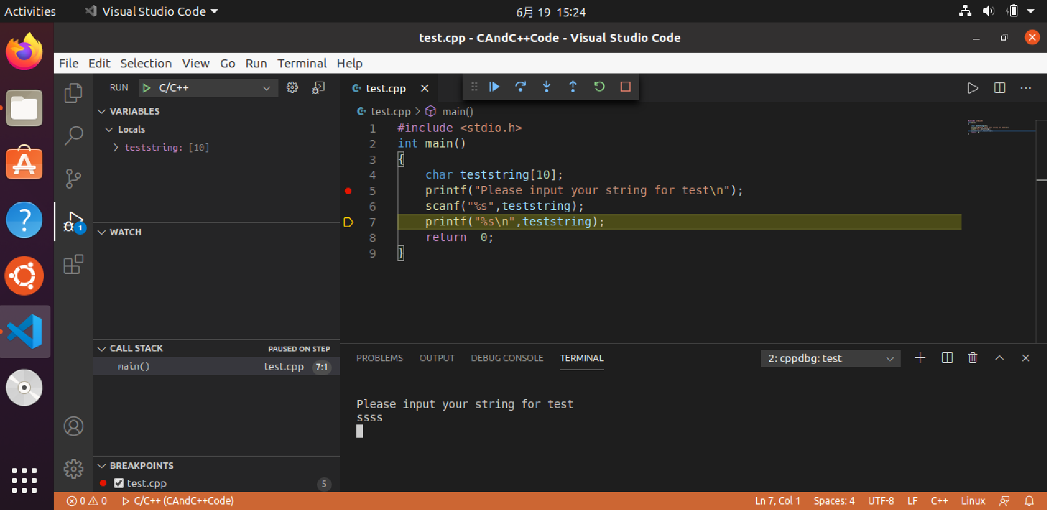Maximize the panel with the up chevron
This screenshot has width=1047, height=510.
[x=1000, y=358]
